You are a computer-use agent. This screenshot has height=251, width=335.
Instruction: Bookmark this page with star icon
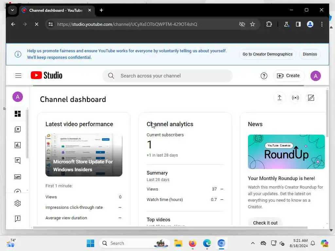pyautogui.click(x=253, y=24)
